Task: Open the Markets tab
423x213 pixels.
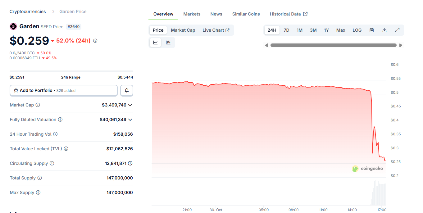Action: [192, 14]
